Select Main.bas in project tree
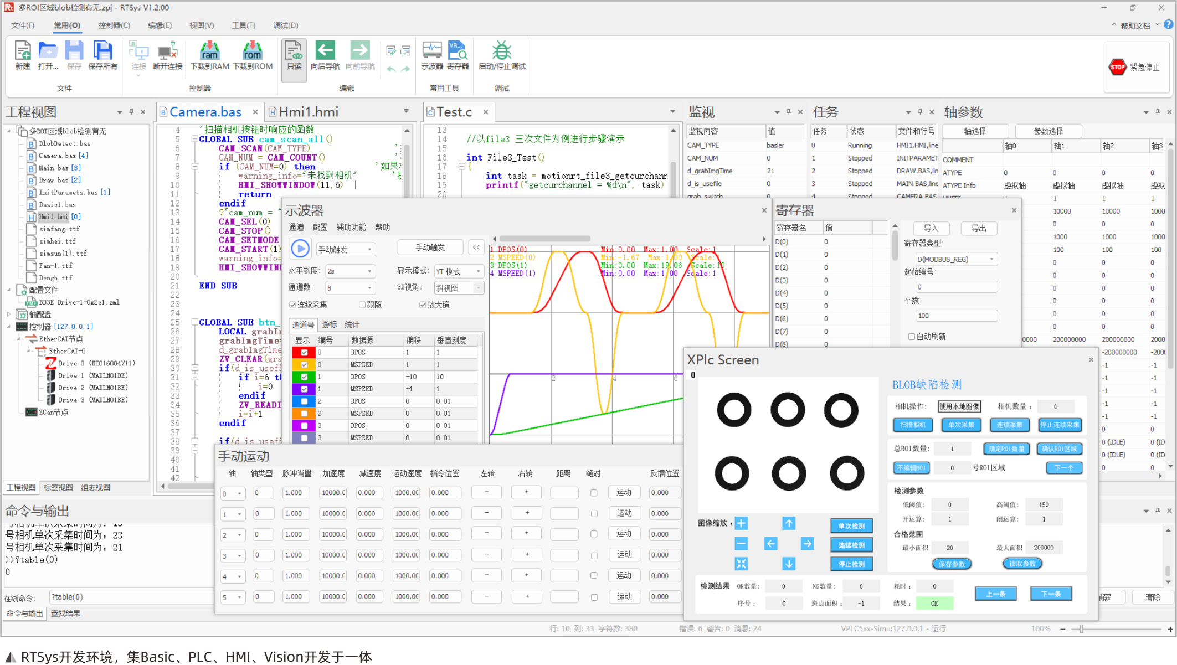The width and height of the screenshot is (1177, 665). coord(54,168)
